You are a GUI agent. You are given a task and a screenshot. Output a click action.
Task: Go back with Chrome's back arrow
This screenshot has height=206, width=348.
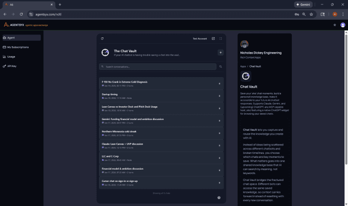(x=5, y=14)
